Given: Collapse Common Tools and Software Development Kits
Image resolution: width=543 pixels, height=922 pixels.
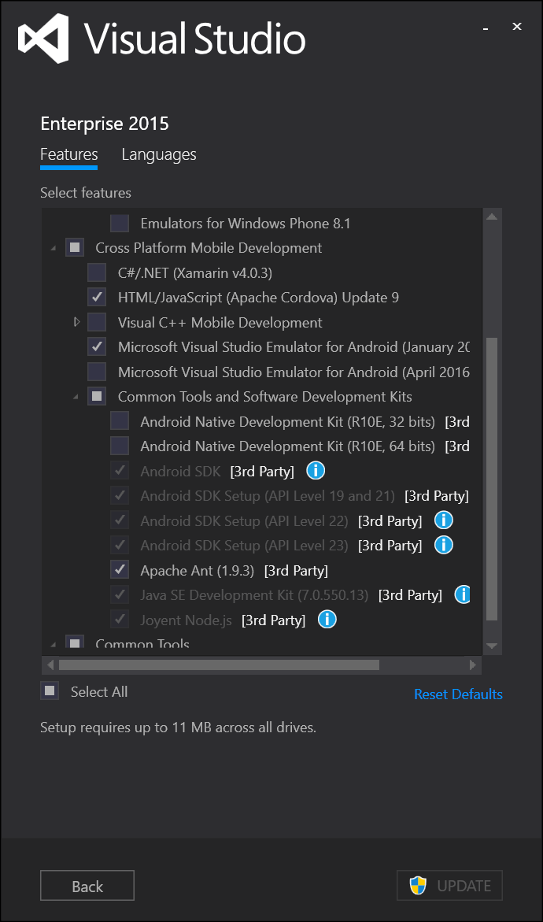Looking at the screenshot, I should (x=76, y=397).
